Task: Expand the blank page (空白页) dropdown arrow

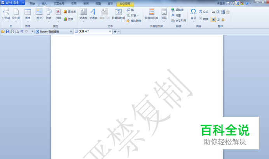Action: tap(16, 22)
